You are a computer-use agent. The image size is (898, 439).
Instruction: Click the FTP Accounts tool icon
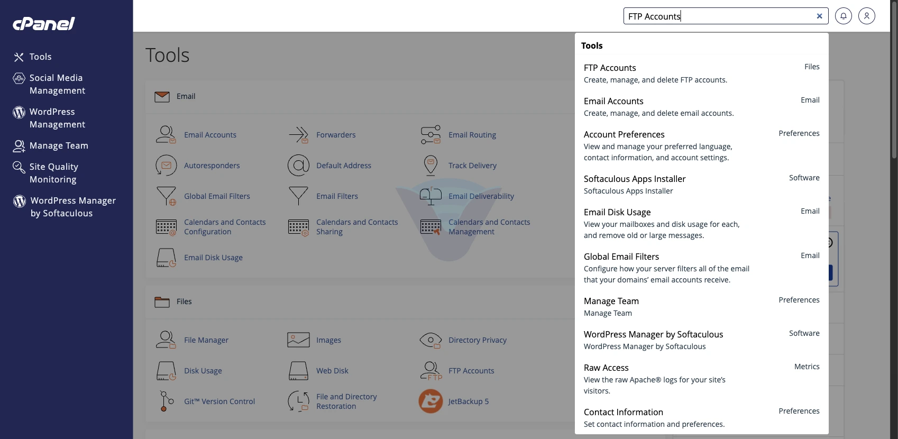pyautogui.click(x=430, y=371)
